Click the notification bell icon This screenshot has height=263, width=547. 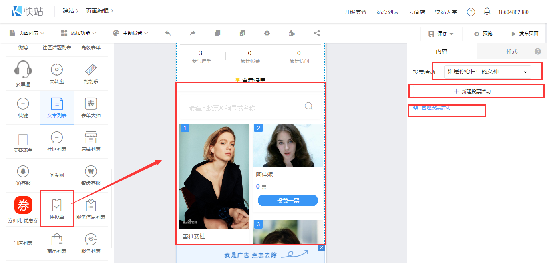487,12
